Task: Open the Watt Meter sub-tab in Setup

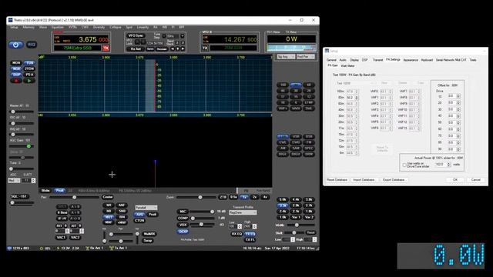Action: 347,66
